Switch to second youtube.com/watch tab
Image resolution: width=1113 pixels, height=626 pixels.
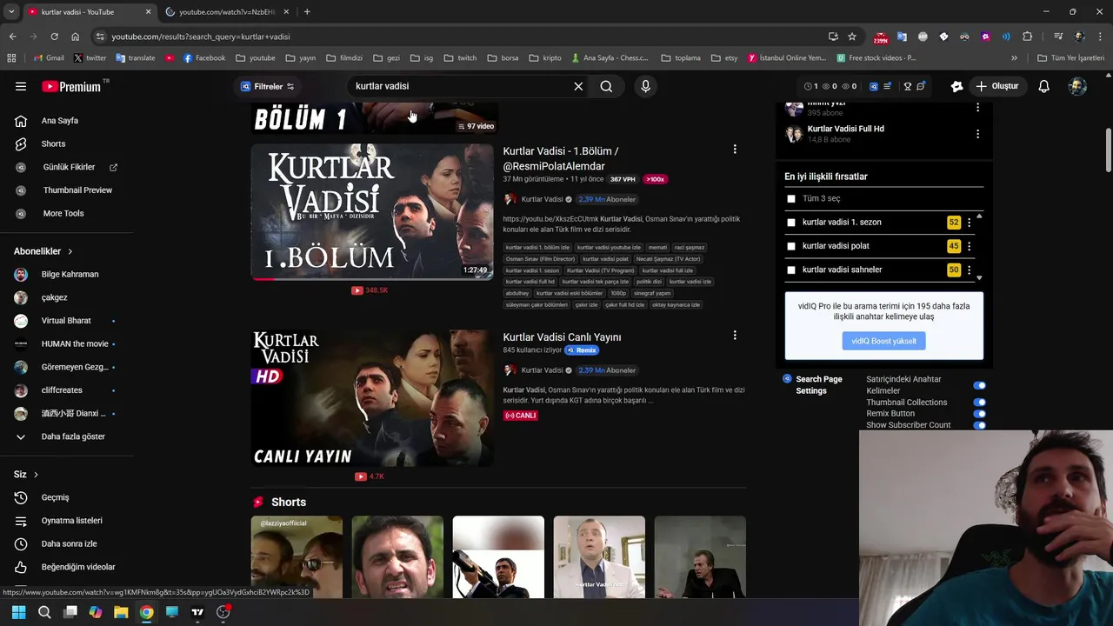(228, 12)
